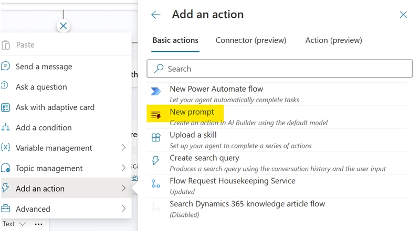Expand Topic management submenu chevron
This screenshot has height=231, width=420.
pyautogui.click(x=123, y=168)
